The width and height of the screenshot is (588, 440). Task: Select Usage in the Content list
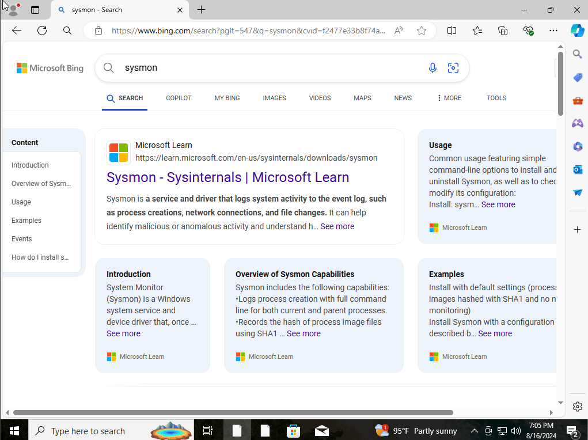pyautogui.click(x=21, y=202)
